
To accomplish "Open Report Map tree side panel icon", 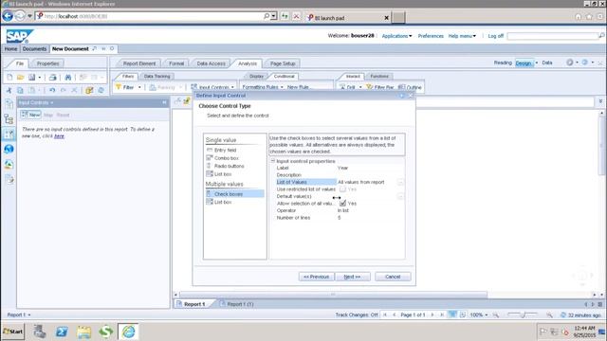I will (x=9, y=119).
